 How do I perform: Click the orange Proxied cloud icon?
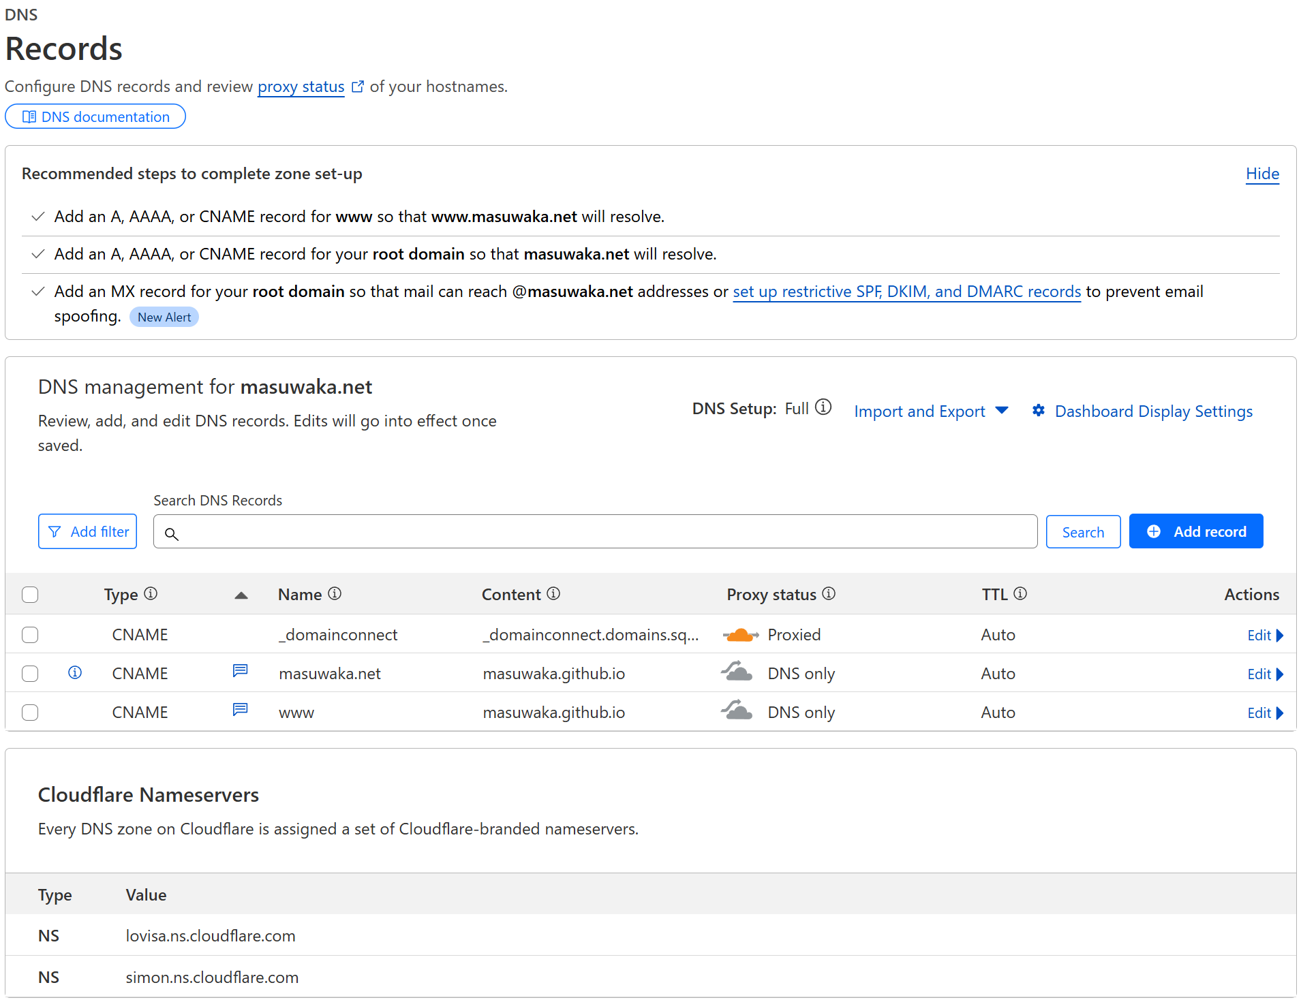(x=740, y=635)
